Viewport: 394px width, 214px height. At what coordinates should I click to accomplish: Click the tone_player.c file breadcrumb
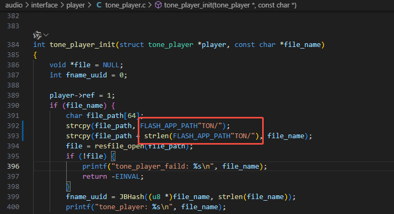click(x=125, y=5)
